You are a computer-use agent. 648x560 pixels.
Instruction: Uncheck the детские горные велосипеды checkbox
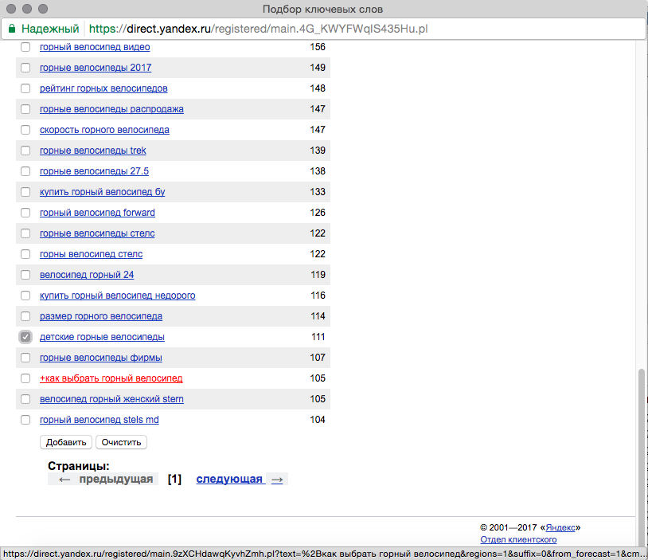[x=25, y=337]
